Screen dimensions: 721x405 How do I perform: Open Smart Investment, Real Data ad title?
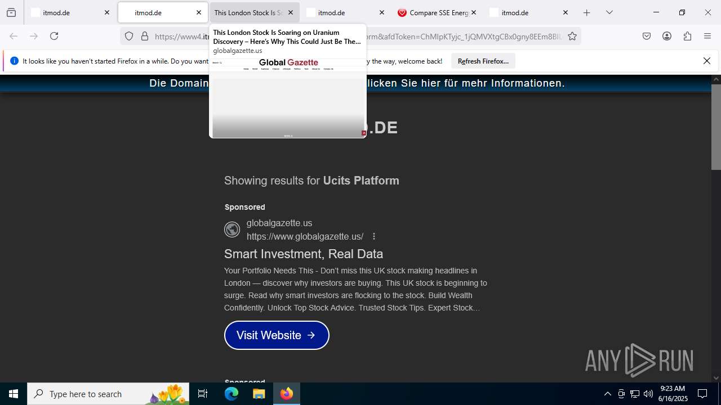click(304, 254)
